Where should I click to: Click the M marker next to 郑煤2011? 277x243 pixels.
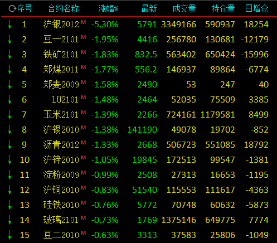click(84, 67)
